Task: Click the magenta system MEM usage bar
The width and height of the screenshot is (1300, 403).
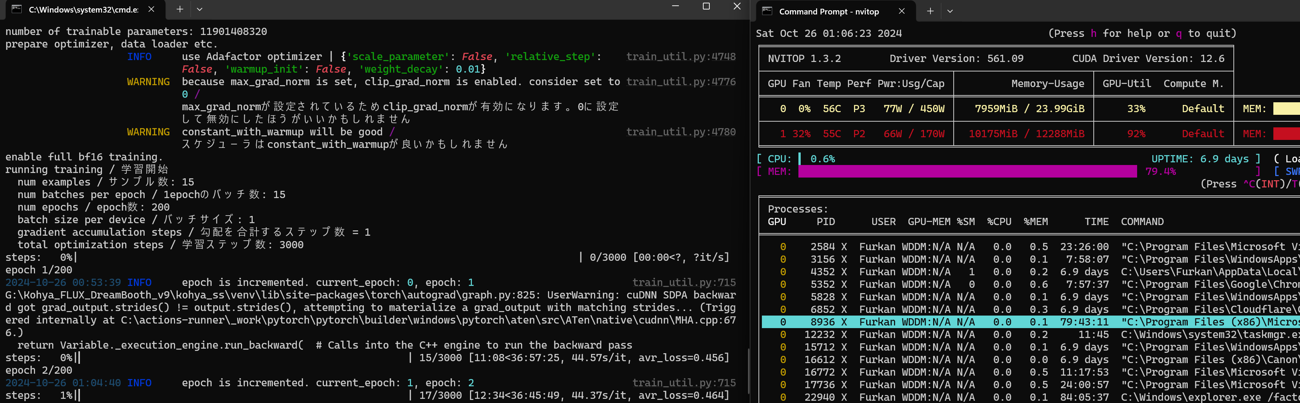Action: 967,171
